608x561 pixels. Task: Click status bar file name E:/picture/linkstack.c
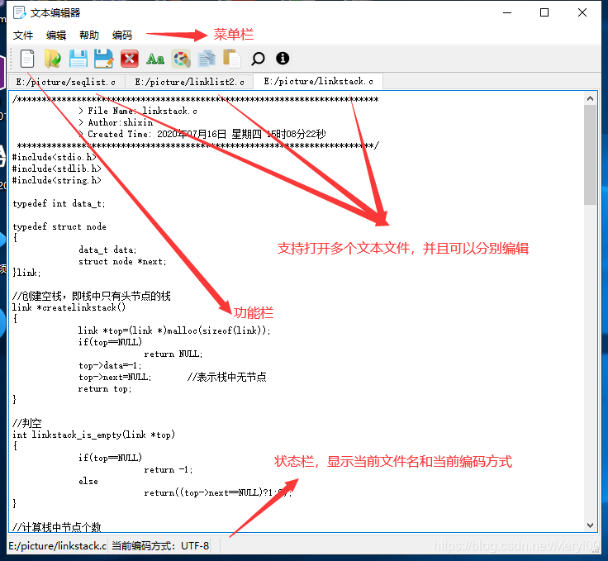(57, 546)
